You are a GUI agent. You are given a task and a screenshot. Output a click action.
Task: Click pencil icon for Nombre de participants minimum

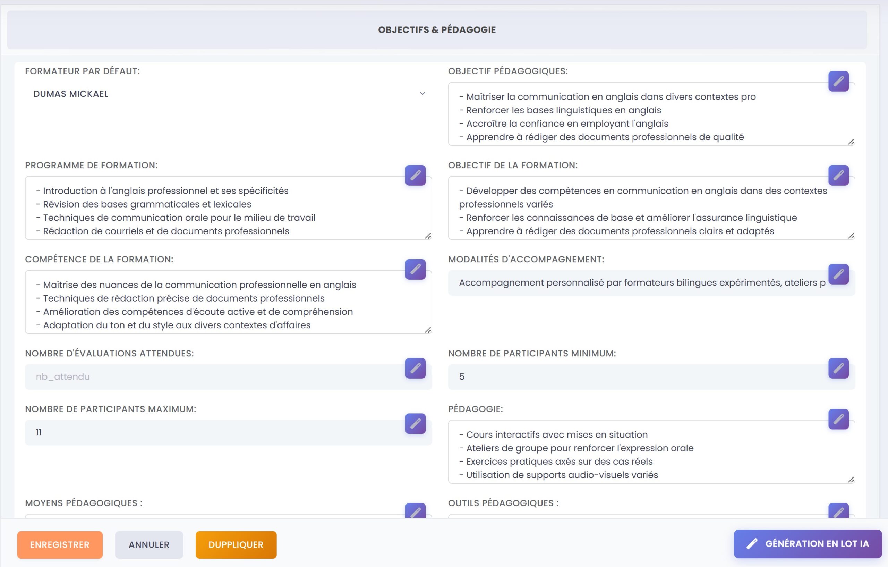pyautogui.click(x=838, y=368)
